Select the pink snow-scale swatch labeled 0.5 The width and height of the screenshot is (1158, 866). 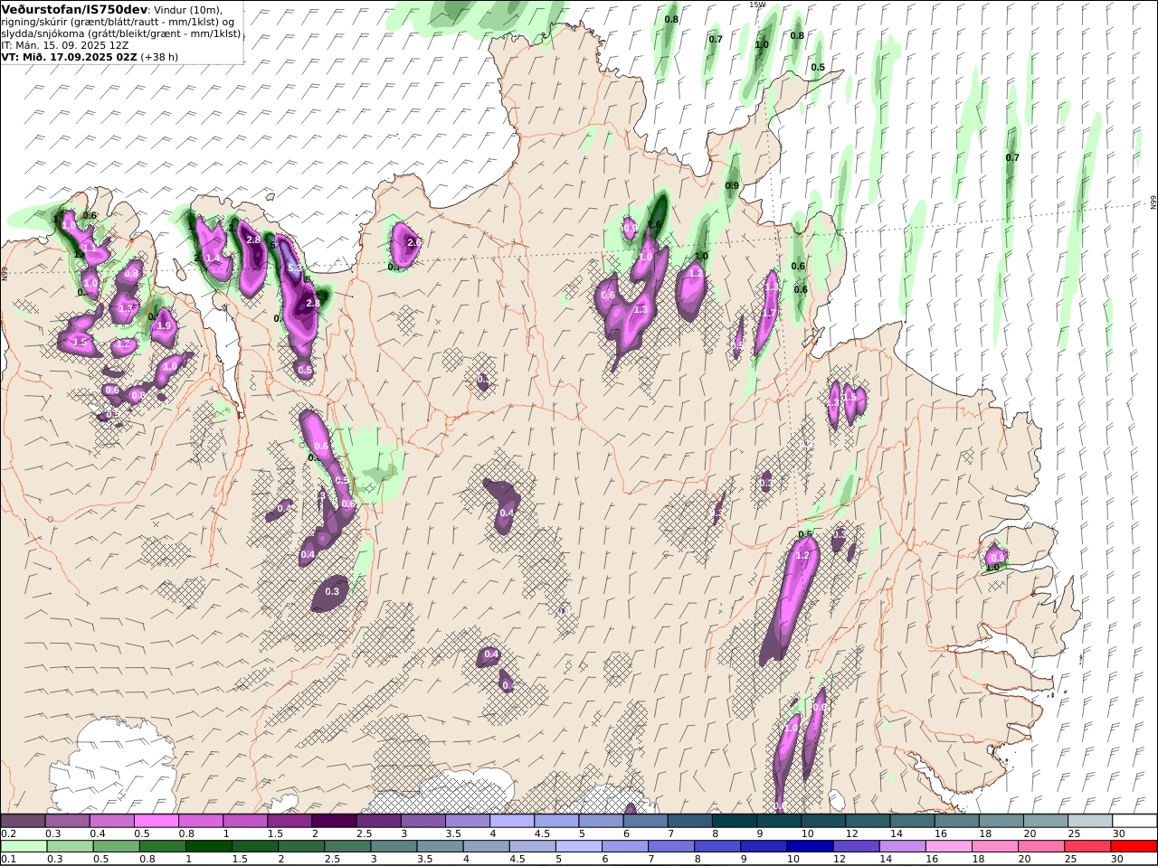point(156,821)
